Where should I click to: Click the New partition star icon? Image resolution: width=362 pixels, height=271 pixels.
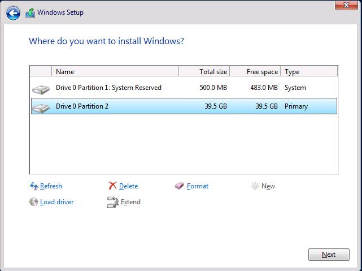coord(255,186)
